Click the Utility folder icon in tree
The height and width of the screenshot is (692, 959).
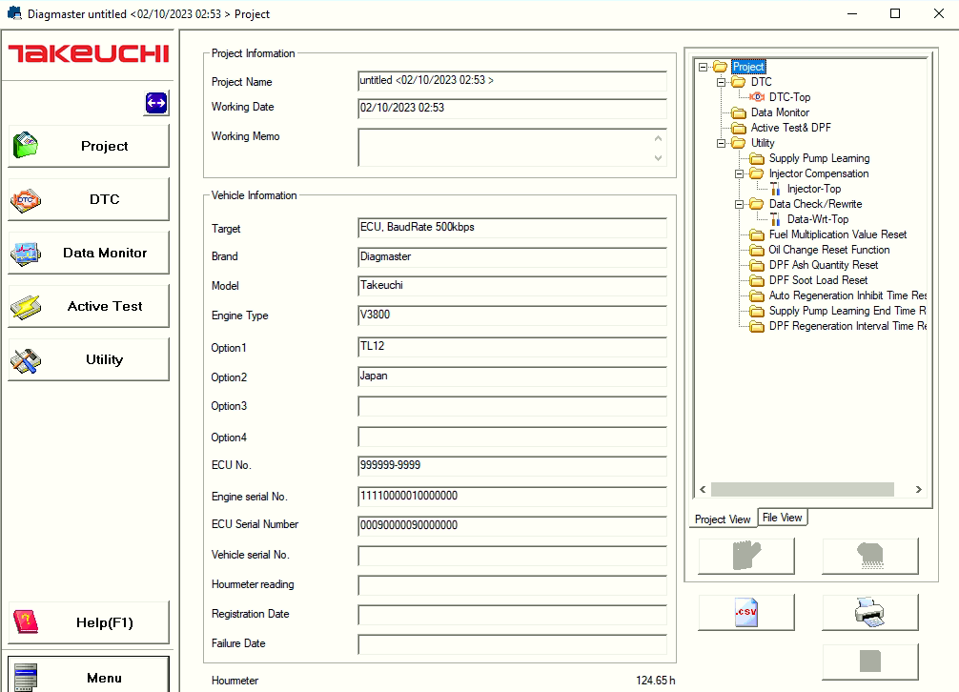click(739, 143)
